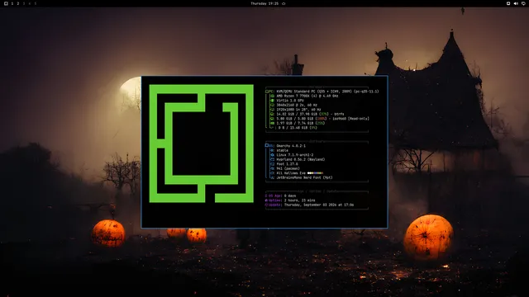This screenshot has height=297, width=529.
Task: Click the Linux 7.1.9-arch1-2 kernel line
Action: (x=295, y=155)
